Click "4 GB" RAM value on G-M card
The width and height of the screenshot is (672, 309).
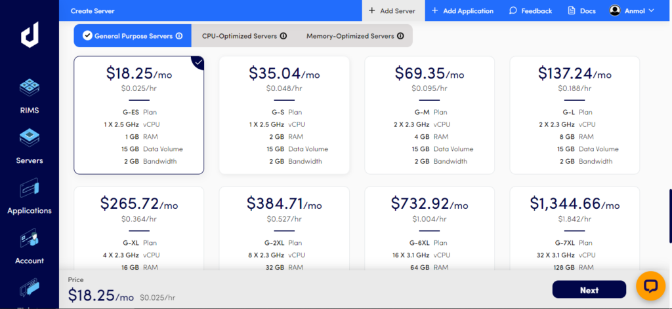click(421, 137)
